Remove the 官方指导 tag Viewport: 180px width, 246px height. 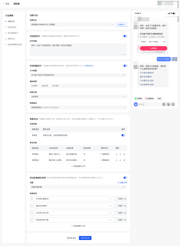[x=60, y=86]
